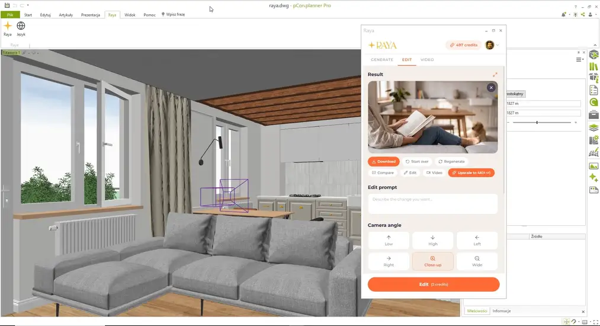
Task: Click Upscale to 4K button
Action: (x=471, y=172)
